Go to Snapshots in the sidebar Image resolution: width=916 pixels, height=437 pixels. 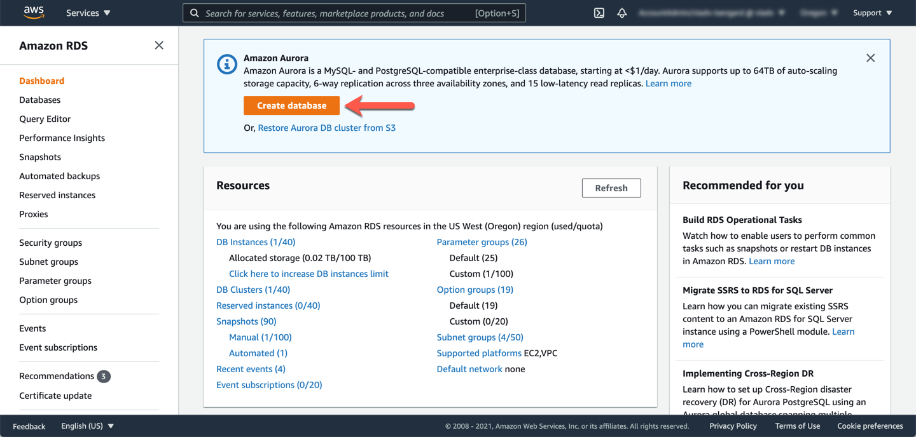pos(40,157)
